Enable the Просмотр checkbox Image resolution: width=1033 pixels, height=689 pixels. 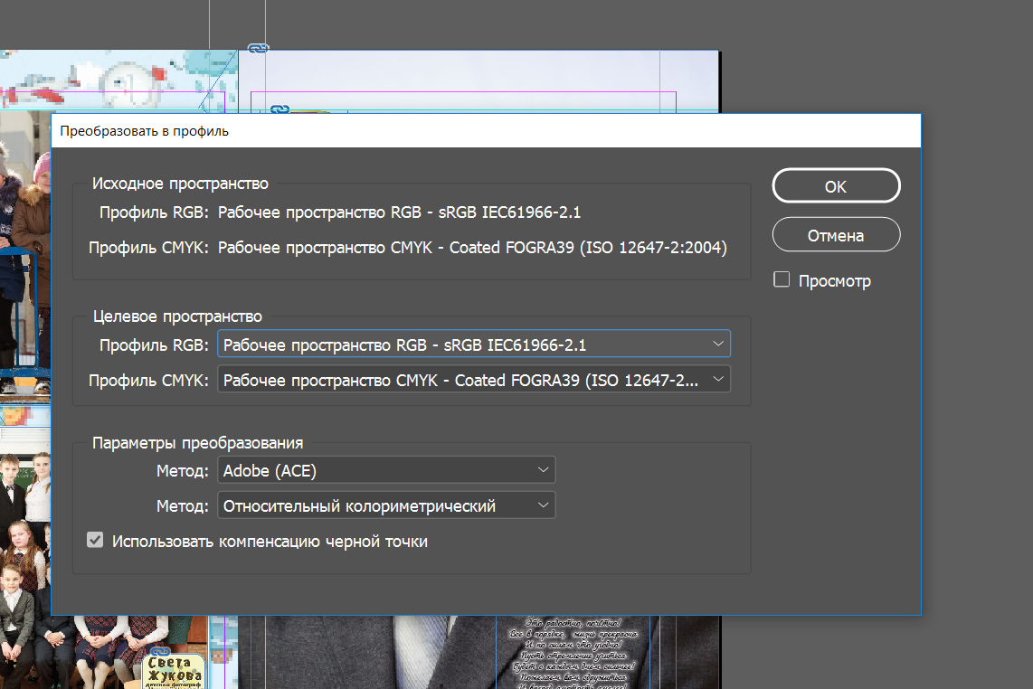pos(782,280)
